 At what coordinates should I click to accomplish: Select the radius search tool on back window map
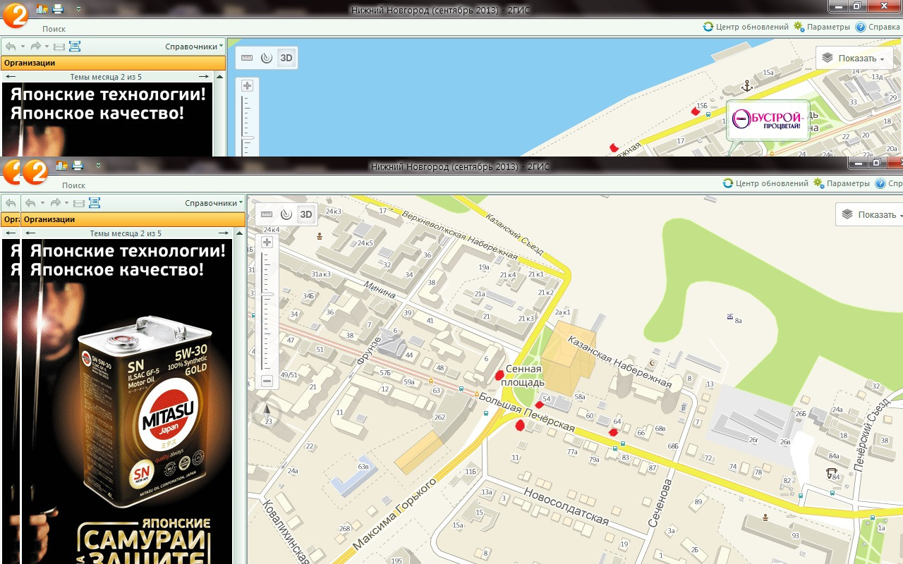pos(266,58)
